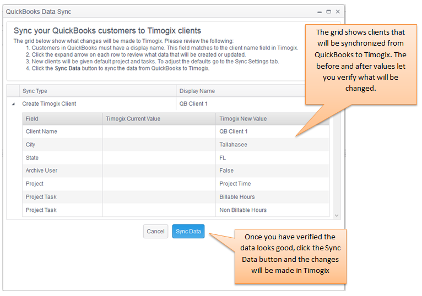Viewport: 422px width, 296px height.
Task: Click Project Task in Non Billable Hours row
Action: 62,210
